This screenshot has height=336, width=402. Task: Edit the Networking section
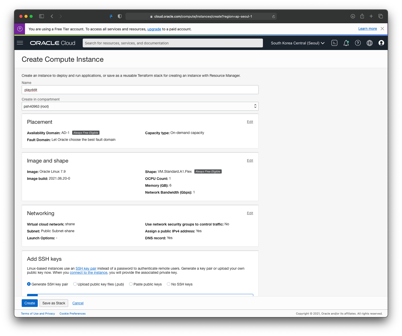[x=250, y=213]
